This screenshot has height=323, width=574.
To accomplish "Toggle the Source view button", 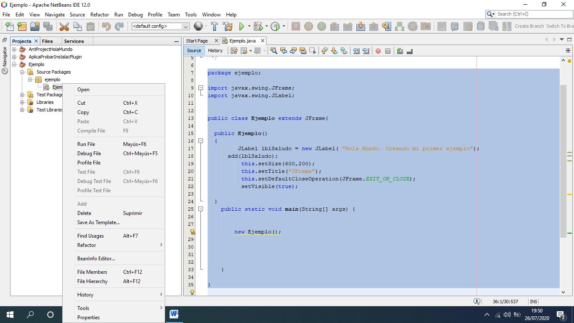I will 194,50.
